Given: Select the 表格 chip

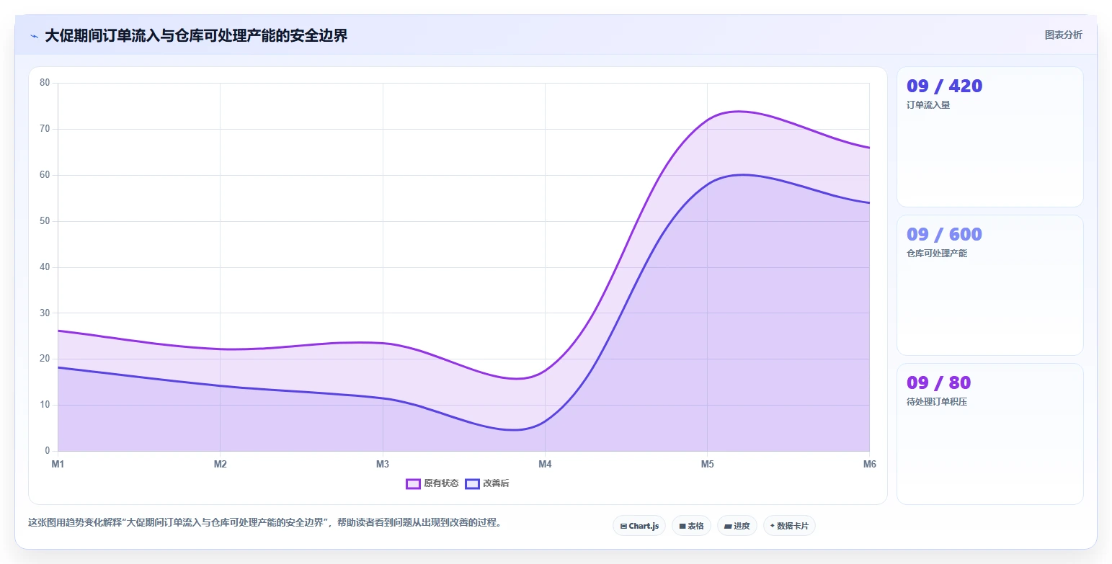Looking at the screenshot, I should coord(691,526).
